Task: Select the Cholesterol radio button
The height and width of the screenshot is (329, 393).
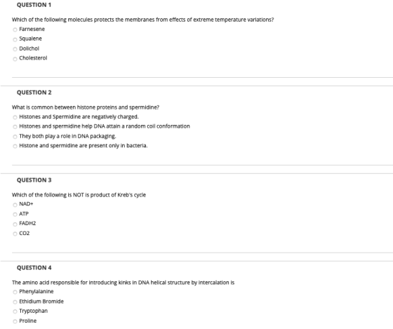Action: [15, 59]
